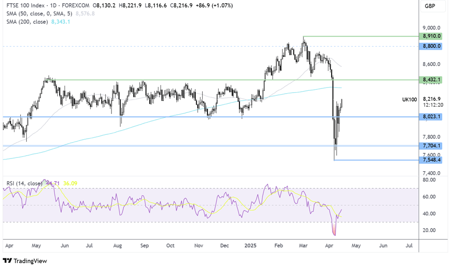This screenshot has width=469, height=269.
Task: Click the 8,600.0 price scale tick
Action: click(x=431, y=64)
